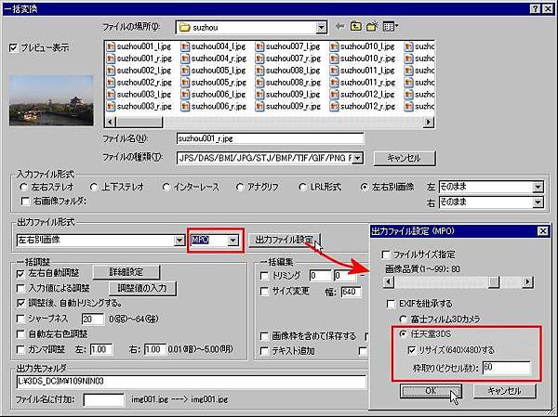The image size is (558, 417).
Task: Go up one folder level icon
Action: pos(356,26)
